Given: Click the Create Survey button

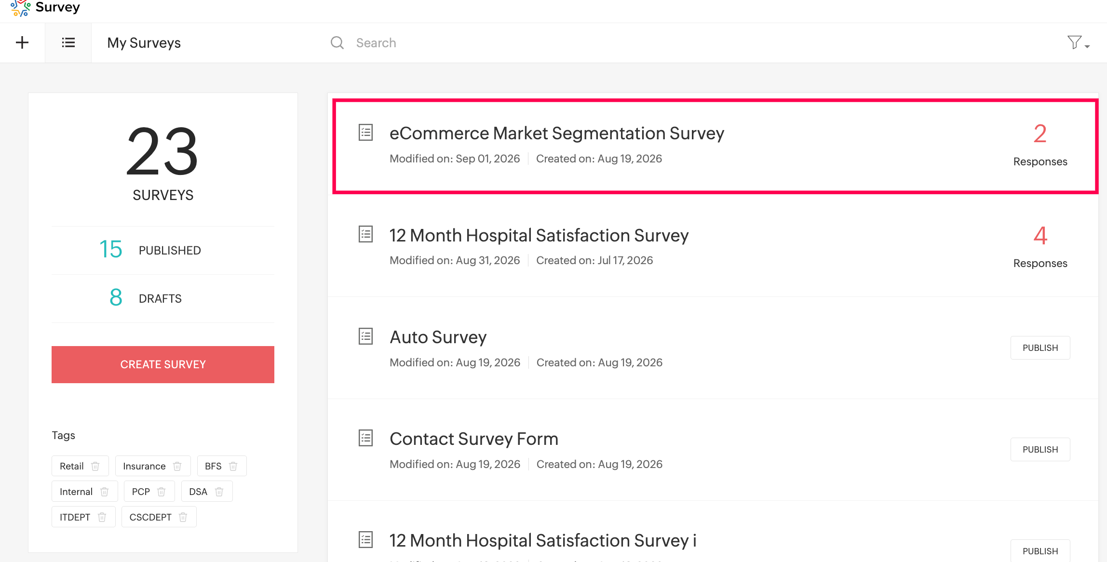Looking at the screenshot, I should click(x=163, y=364).
